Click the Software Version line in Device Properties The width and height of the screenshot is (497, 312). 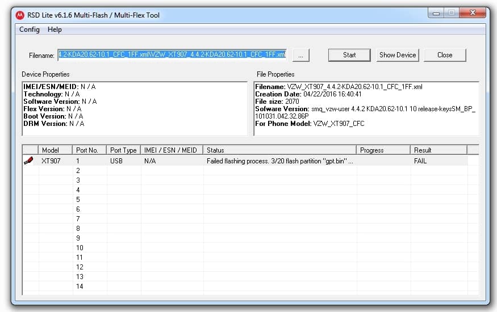(x=60, y=101)
